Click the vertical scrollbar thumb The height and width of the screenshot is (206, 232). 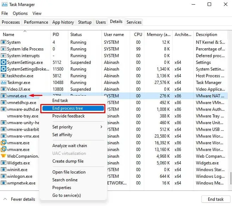[231, 178]
